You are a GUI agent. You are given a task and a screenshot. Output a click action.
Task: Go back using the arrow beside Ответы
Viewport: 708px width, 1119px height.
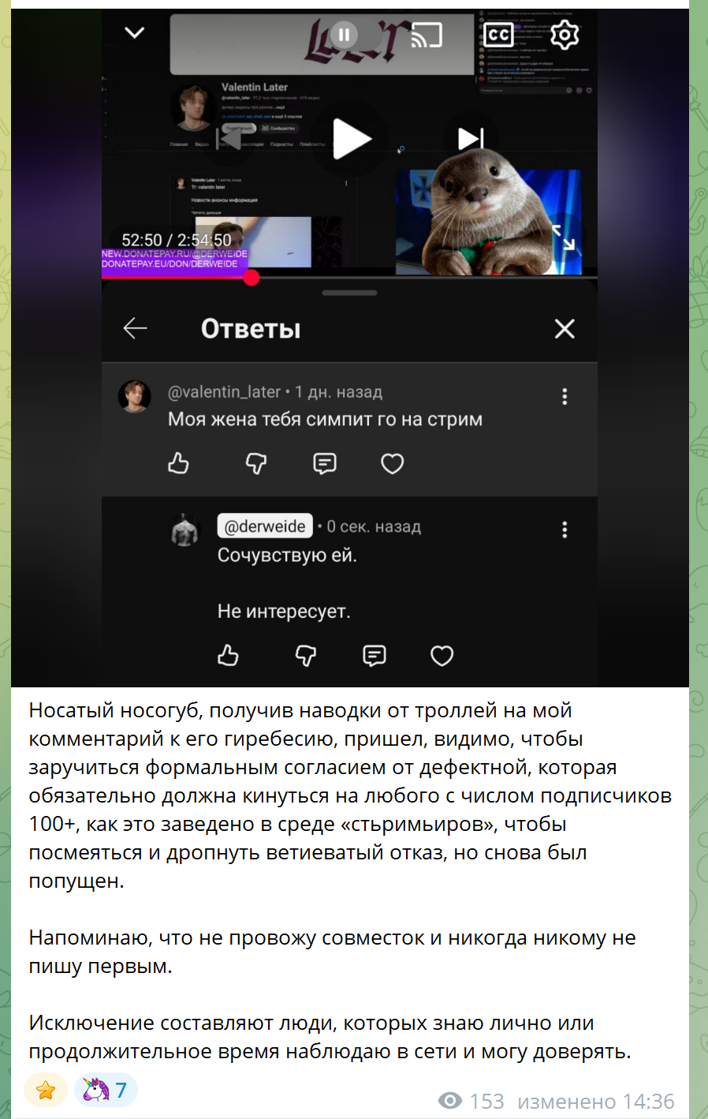136,327
